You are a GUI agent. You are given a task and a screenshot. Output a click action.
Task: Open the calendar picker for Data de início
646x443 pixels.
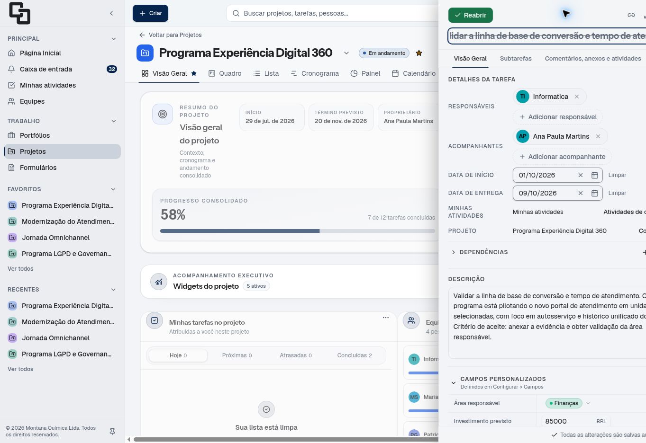click(595, 175)
